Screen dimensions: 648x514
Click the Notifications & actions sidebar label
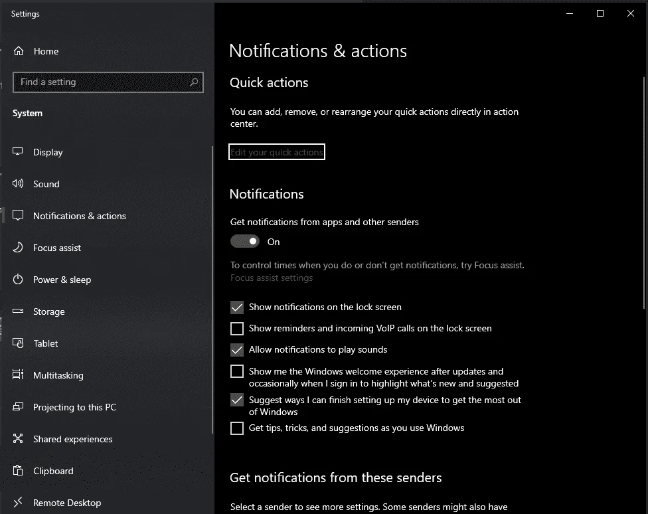tap(80, 215)
